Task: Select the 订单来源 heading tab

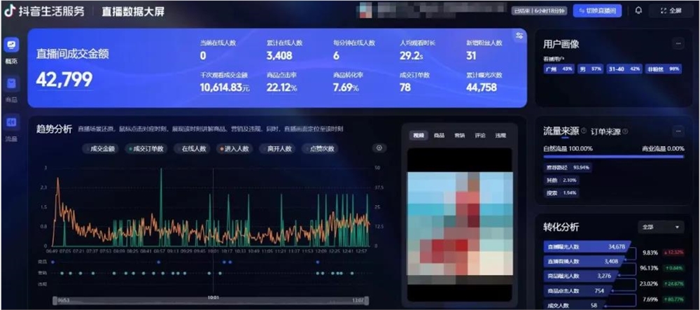Action: (x=605, y=132)
